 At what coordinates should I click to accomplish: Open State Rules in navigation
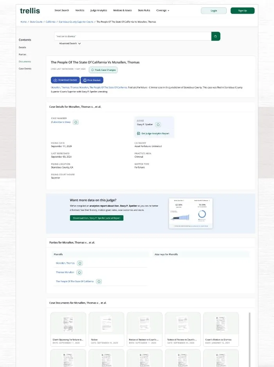144,11
